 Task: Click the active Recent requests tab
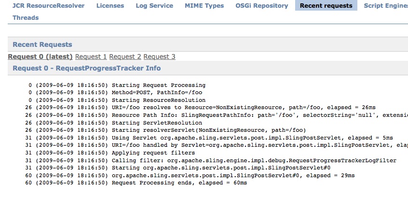(x=326, y=6)
